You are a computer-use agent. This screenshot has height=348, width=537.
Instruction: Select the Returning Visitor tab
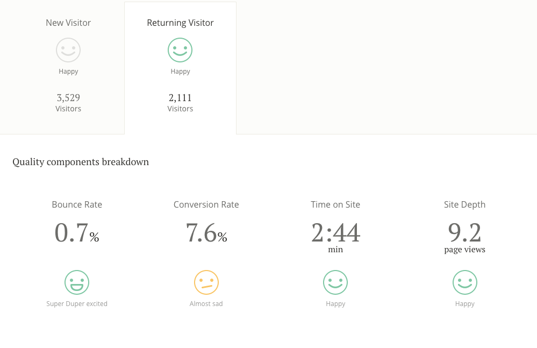coord(180,68)
